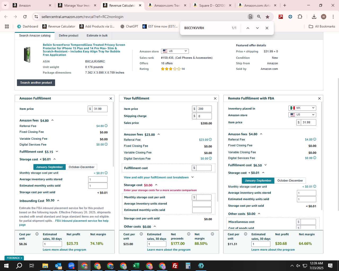Open Chrome Downloads icon
The width and height of the screenshot is (339, 271).
[314, 17]
